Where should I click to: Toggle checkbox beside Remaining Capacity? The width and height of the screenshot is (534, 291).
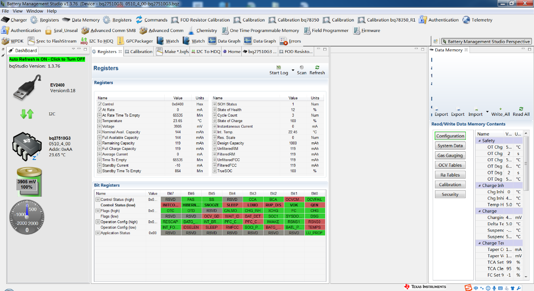100,143
